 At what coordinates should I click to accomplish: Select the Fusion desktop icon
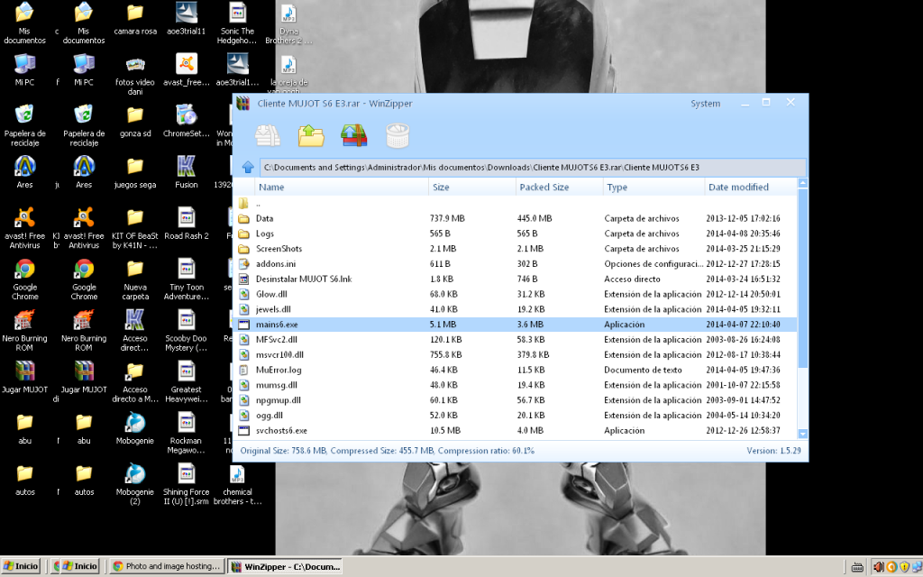pyautogui.click(x=187, y=171)
